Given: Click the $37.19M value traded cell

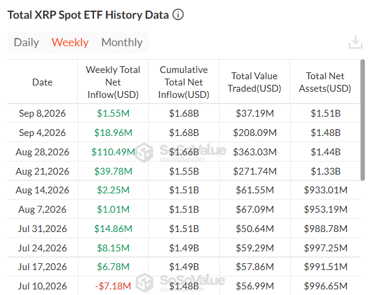Looking at the screenshot, I should tap(255, 114).
